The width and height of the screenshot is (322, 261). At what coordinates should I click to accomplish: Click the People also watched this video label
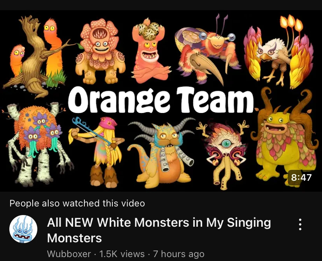(x=77, y=203)
